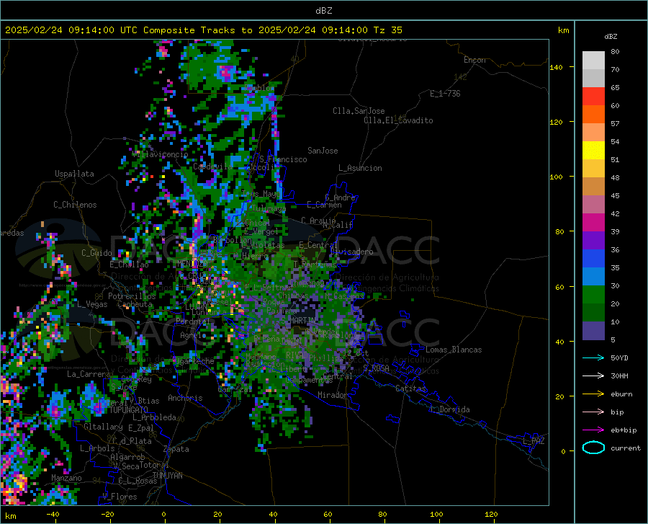Click the 'Tz 35' threshold text

388,30
